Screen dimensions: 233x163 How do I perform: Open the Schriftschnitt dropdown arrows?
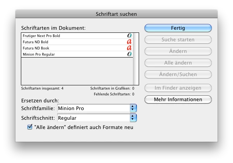tap(133, 118)
